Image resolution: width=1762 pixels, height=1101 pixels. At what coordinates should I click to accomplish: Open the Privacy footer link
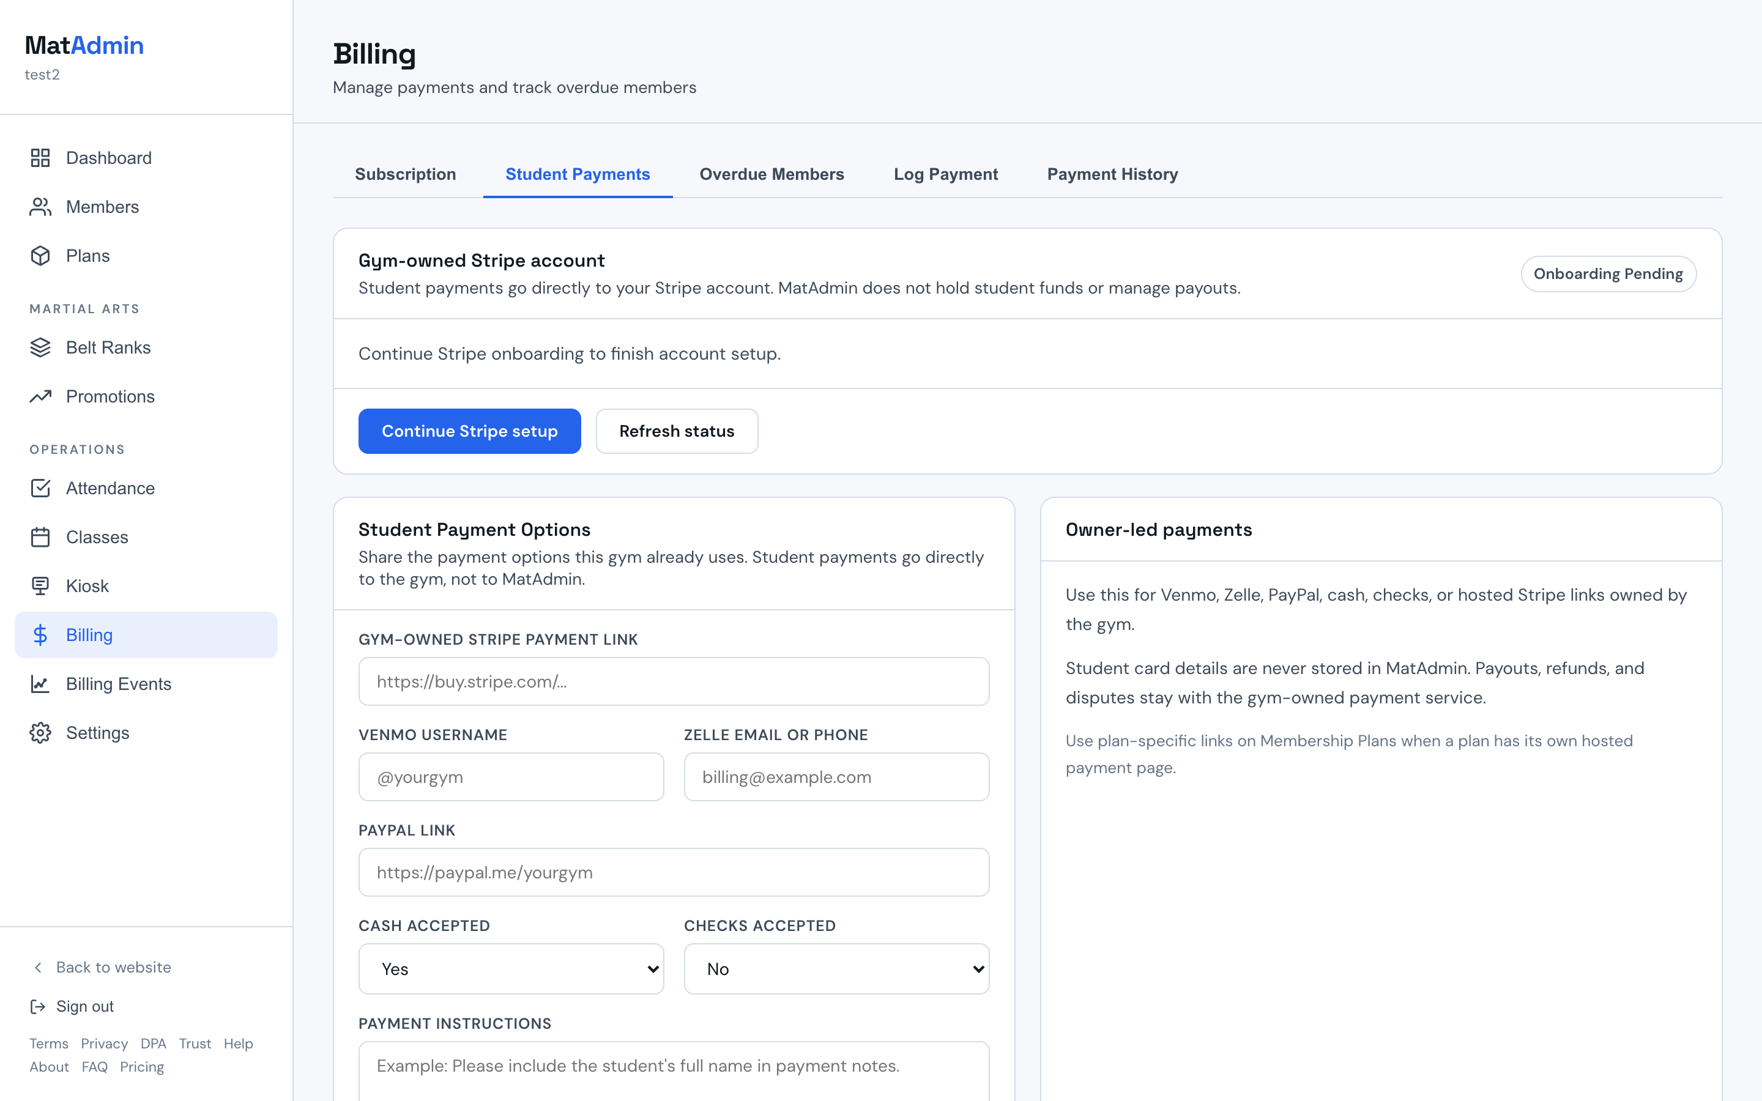[x=104, y=1044]
